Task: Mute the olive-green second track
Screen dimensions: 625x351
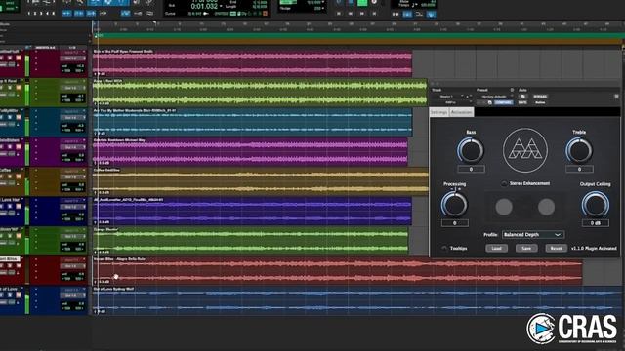Action: [19, 88]
